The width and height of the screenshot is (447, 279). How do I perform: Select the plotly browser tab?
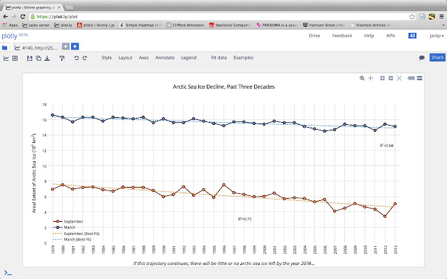(x=34, y=7)
